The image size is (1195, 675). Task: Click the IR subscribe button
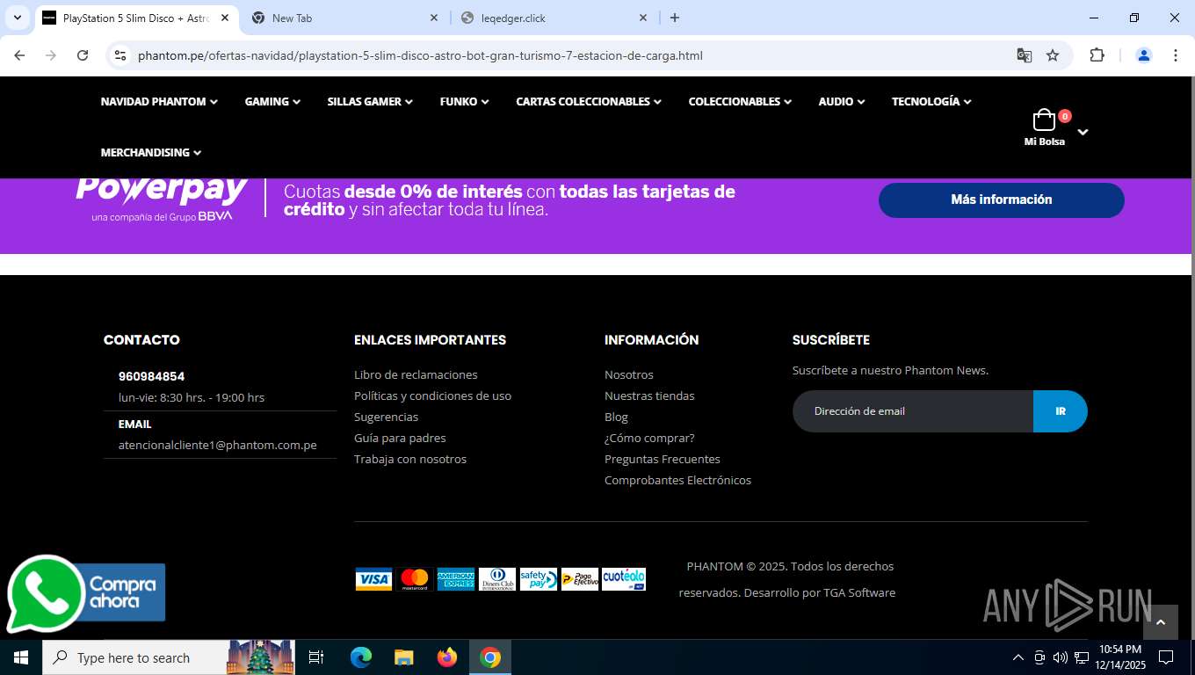pos(1061,411)
